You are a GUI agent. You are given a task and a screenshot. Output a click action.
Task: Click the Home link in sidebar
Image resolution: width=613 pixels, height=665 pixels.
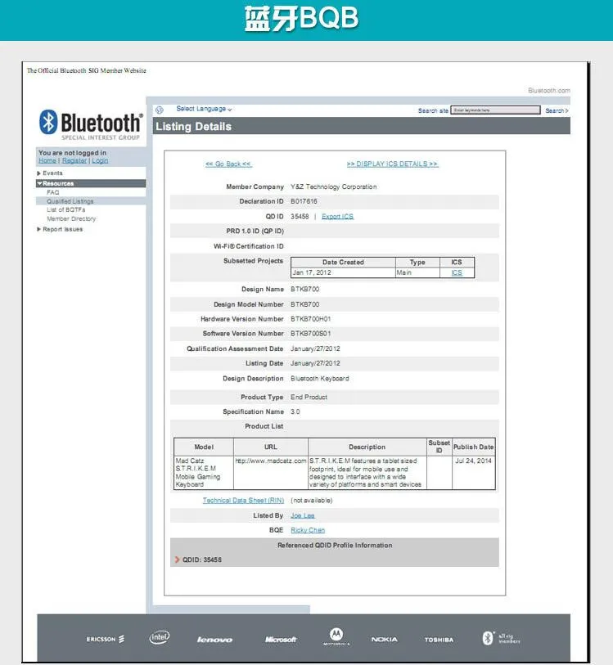(47, 161)
